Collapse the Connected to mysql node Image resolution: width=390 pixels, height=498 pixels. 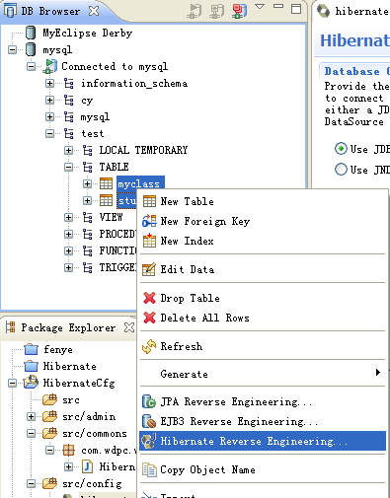[31, 67]
